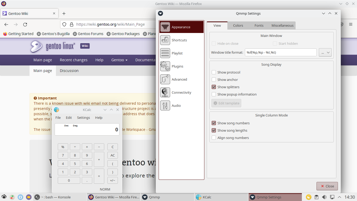357x201 pixels.
Task: Open Appearance section in Qmmp Settings sidebar
Action: [x=181, y=27]
